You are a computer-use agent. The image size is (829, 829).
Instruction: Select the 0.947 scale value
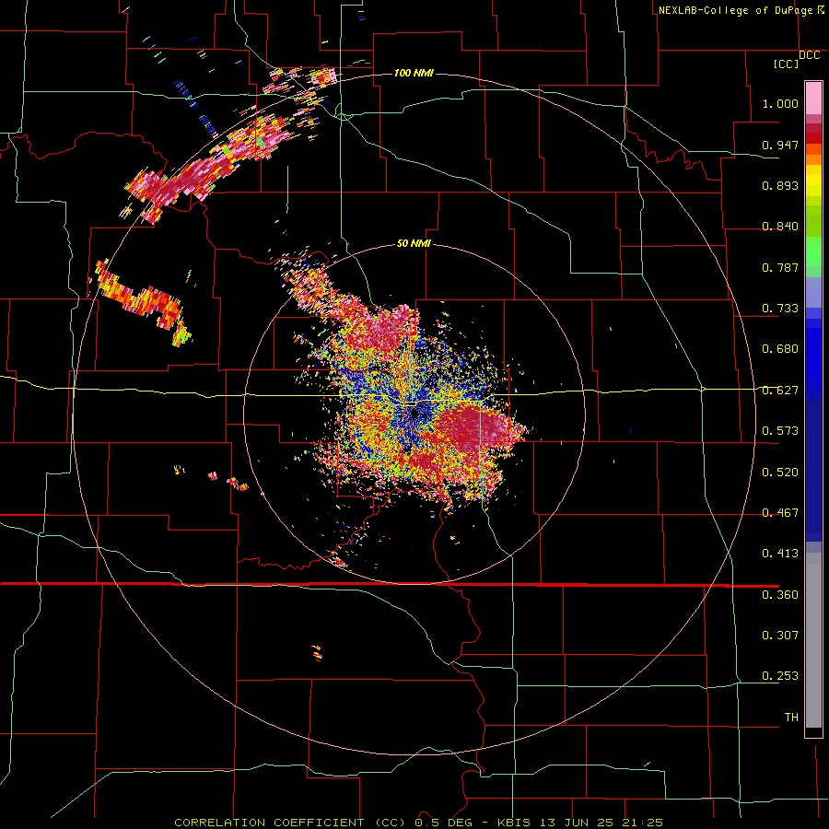pyautogui.click(x=780, y=145)
